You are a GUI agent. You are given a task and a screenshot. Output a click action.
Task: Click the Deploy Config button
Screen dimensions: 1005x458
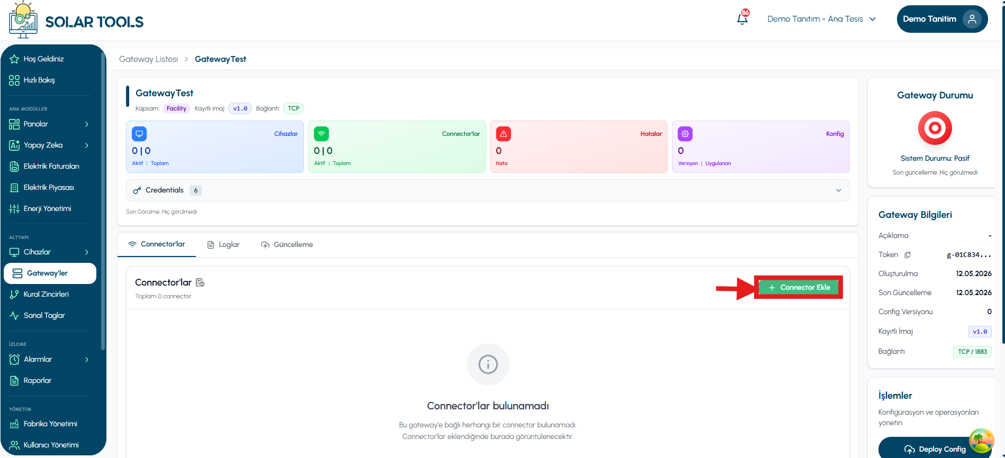(935, 449)
